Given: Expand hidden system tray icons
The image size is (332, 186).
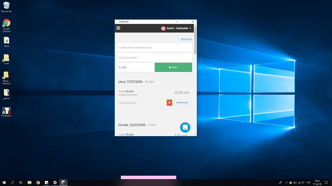Looking at the screenshot, I should pyautogui.click(x=287, y=182).
